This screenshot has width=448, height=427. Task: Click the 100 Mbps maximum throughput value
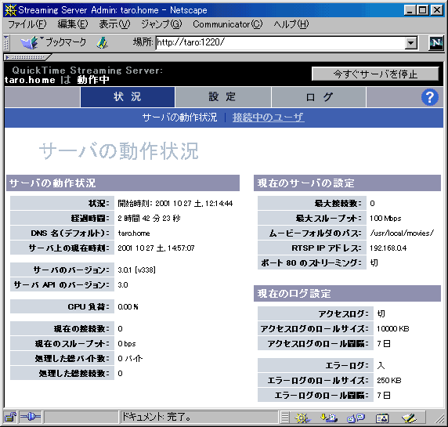point(385,219)
